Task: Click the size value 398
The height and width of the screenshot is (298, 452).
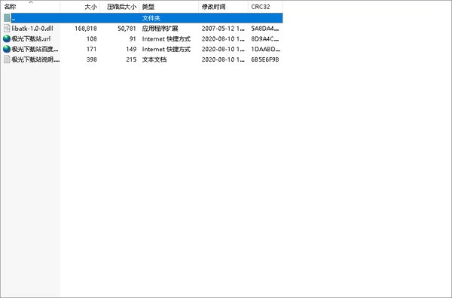Action: click(92, 59)
